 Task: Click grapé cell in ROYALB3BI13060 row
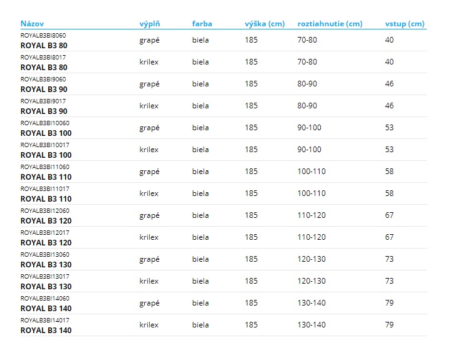[149, 259]
